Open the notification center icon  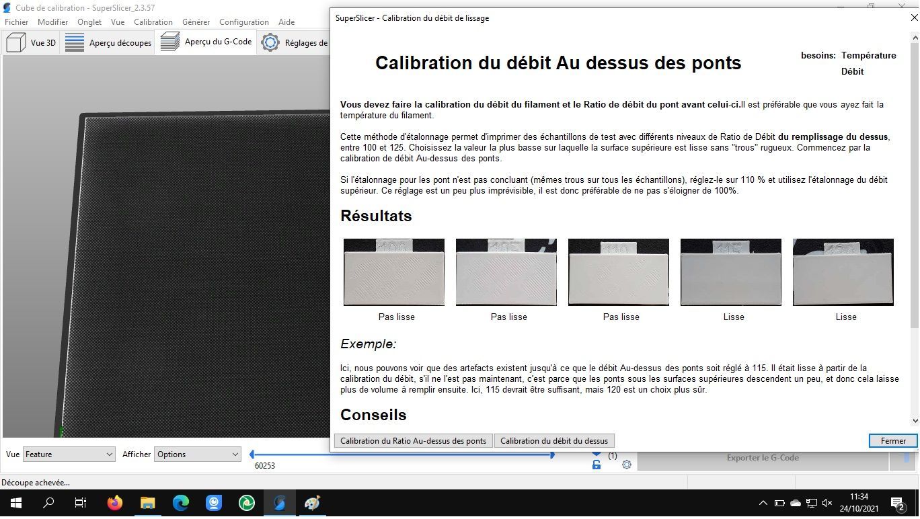[x=898, y=503]
